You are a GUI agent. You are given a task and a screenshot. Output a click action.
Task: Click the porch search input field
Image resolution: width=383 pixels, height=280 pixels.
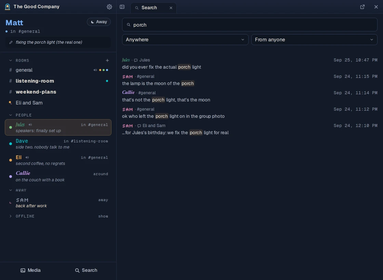pyautogui.click(x=250, y=25)
